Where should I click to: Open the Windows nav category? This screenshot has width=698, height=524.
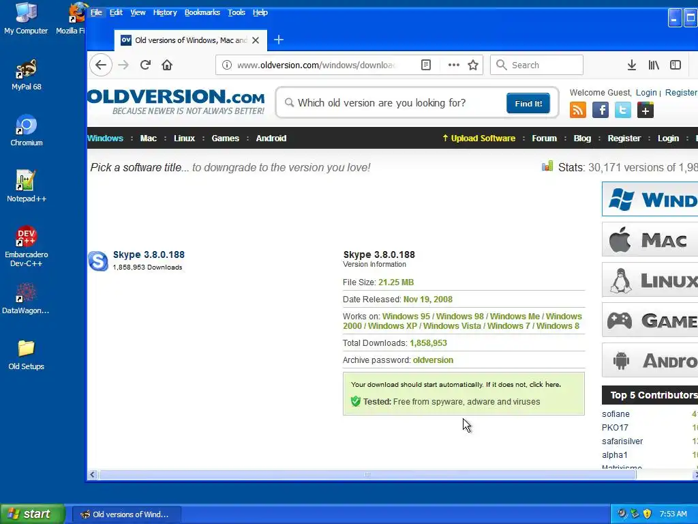pos(105,138)
